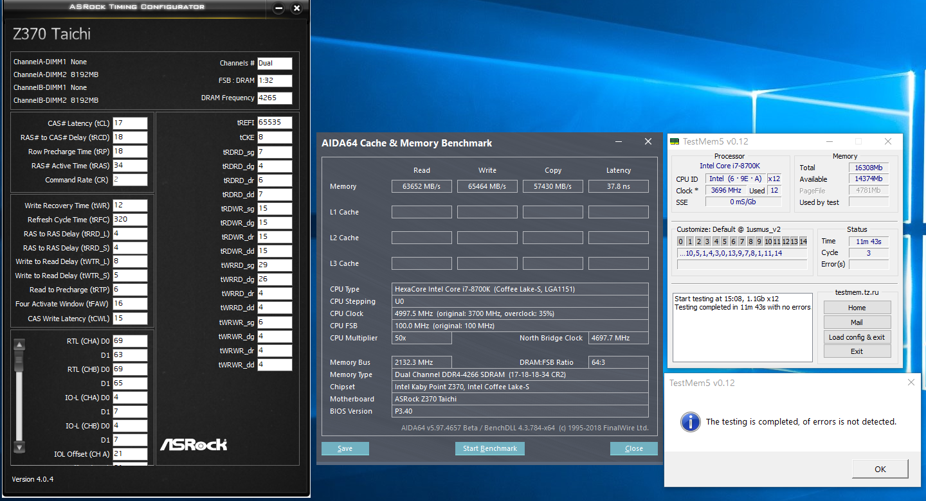Minimize the ASRock Timing Configurator window
Screen dimensions: 926x501
tap(278, 8)
